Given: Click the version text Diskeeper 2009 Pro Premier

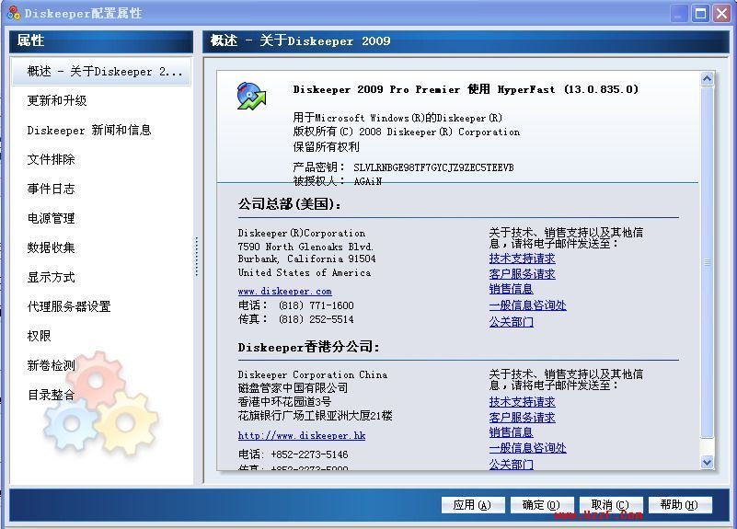Looking at the screenshot, I should [x=376, y=89].
